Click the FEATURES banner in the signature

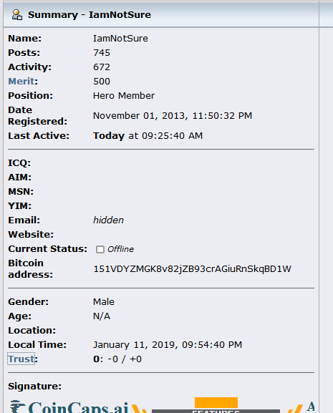216,411
